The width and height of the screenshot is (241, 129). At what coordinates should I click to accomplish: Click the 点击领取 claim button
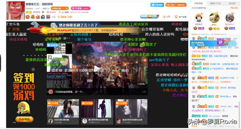click(24, 119)
